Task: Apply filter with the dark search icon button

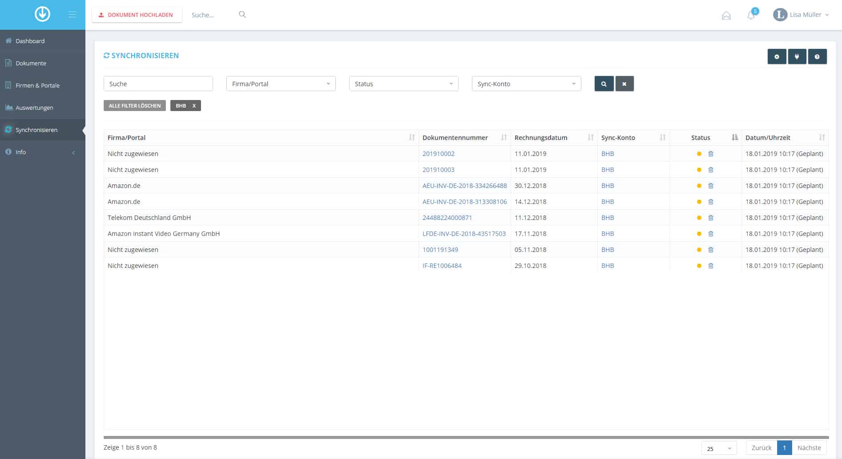Action: [604, 84]
